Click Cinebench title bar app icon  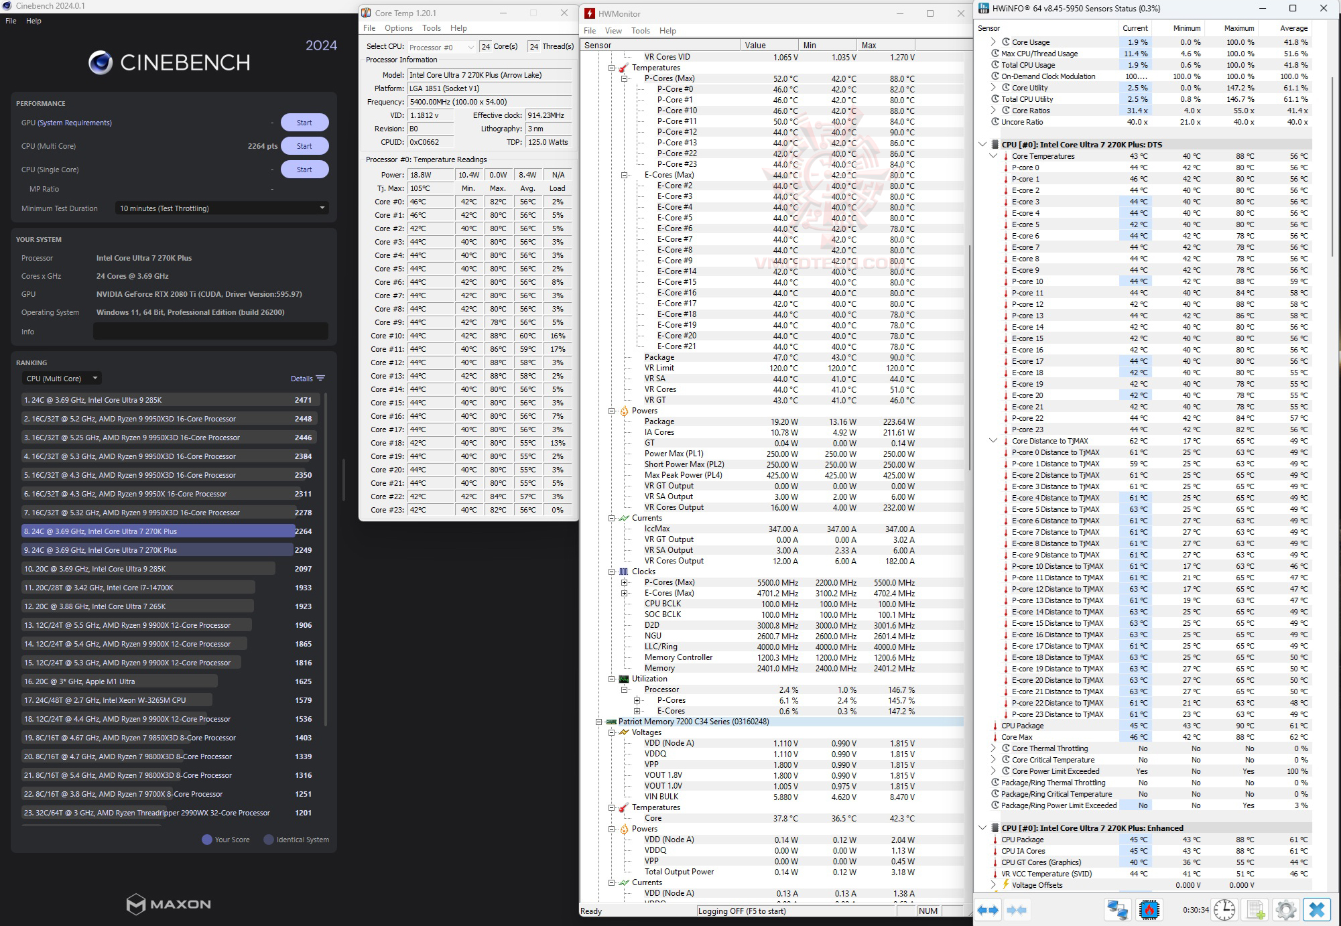(7, 6)
